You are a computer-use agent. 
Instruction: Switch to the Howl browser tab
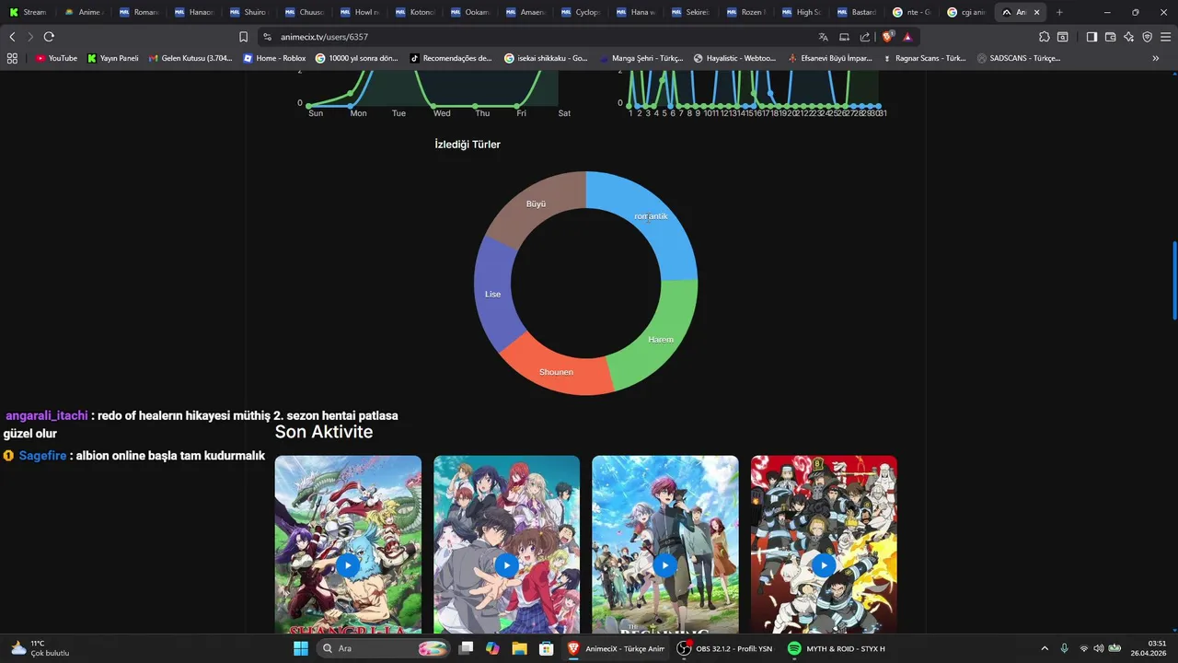coord(361,12)
